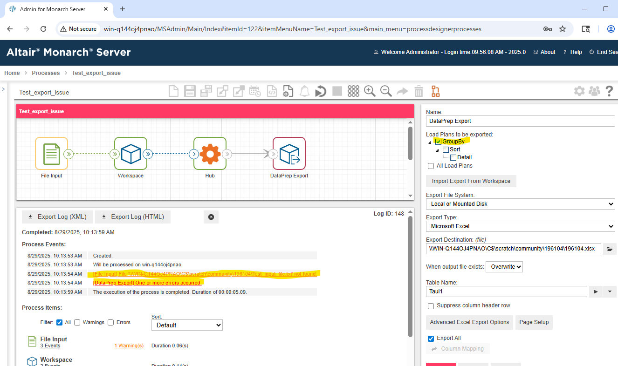Zoom in on the process canvas
This screenshot has width=618, height=366.
coord(370,91)
